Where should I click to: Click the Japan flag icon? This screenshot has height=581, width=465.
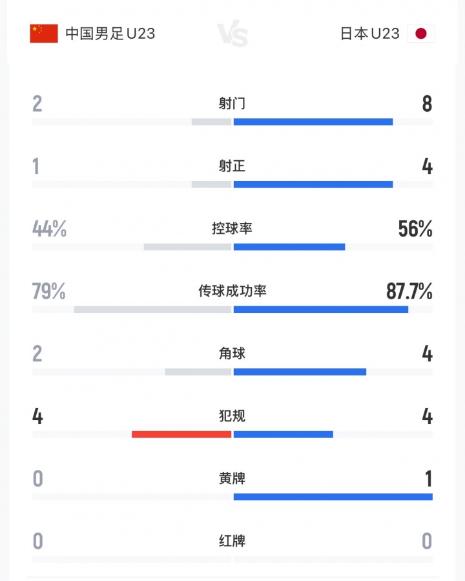click(421, 34)
